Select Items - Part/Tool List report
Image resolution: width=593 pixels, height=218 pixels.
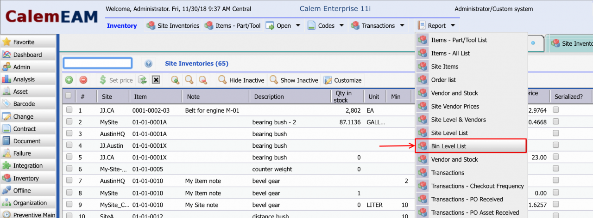[x=471, y=40]
